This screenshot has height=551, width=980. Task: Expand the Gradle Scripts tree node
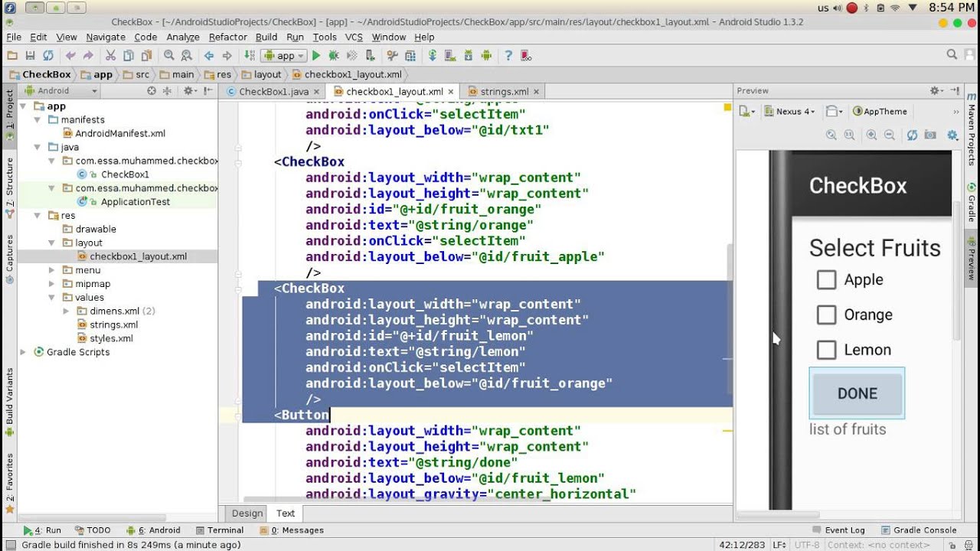coord(24,352)
